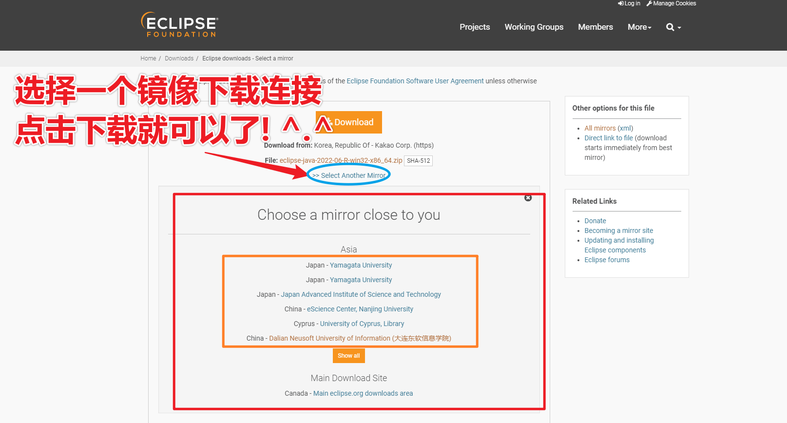Open Becoming a mirror site link
The width and height of the screenshot is (787, 423).
[619, 231]
